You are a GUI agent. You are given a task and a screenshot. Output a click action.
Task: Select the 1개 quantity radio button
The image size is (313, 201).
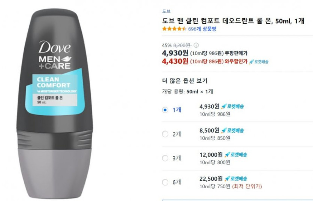pyautogui.click(x=165, y=110)
